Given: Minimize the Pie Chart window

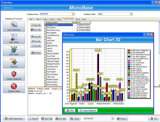Looking at the screenshot, I should coord(145,35).
